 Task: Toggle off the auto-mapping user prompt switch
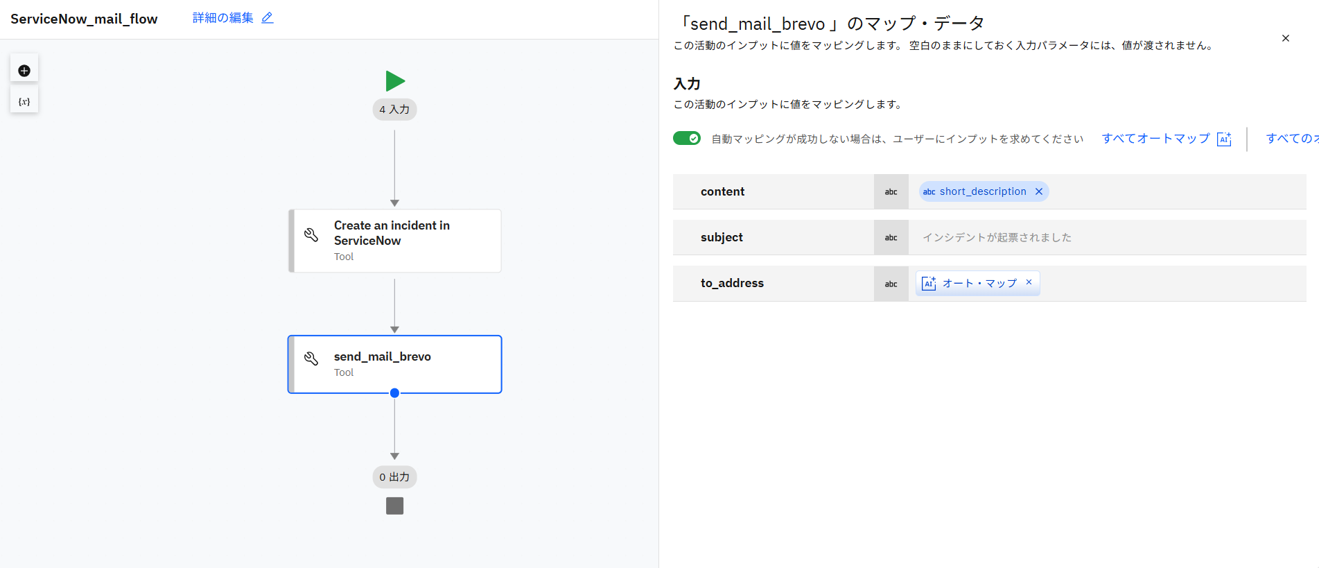click(687, 139)
